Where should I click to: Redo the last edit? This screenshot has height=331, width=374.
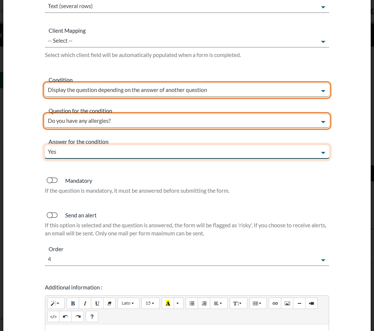[78, 316]
